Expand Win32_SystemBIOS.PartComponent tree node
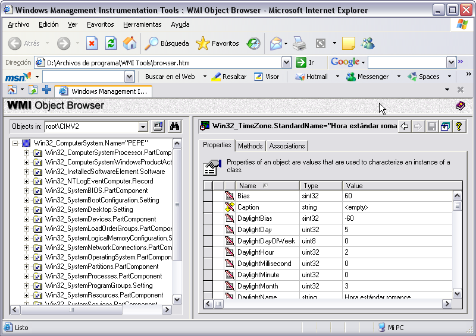The width and height of the screenshot is (476, 336). point(26,191)
